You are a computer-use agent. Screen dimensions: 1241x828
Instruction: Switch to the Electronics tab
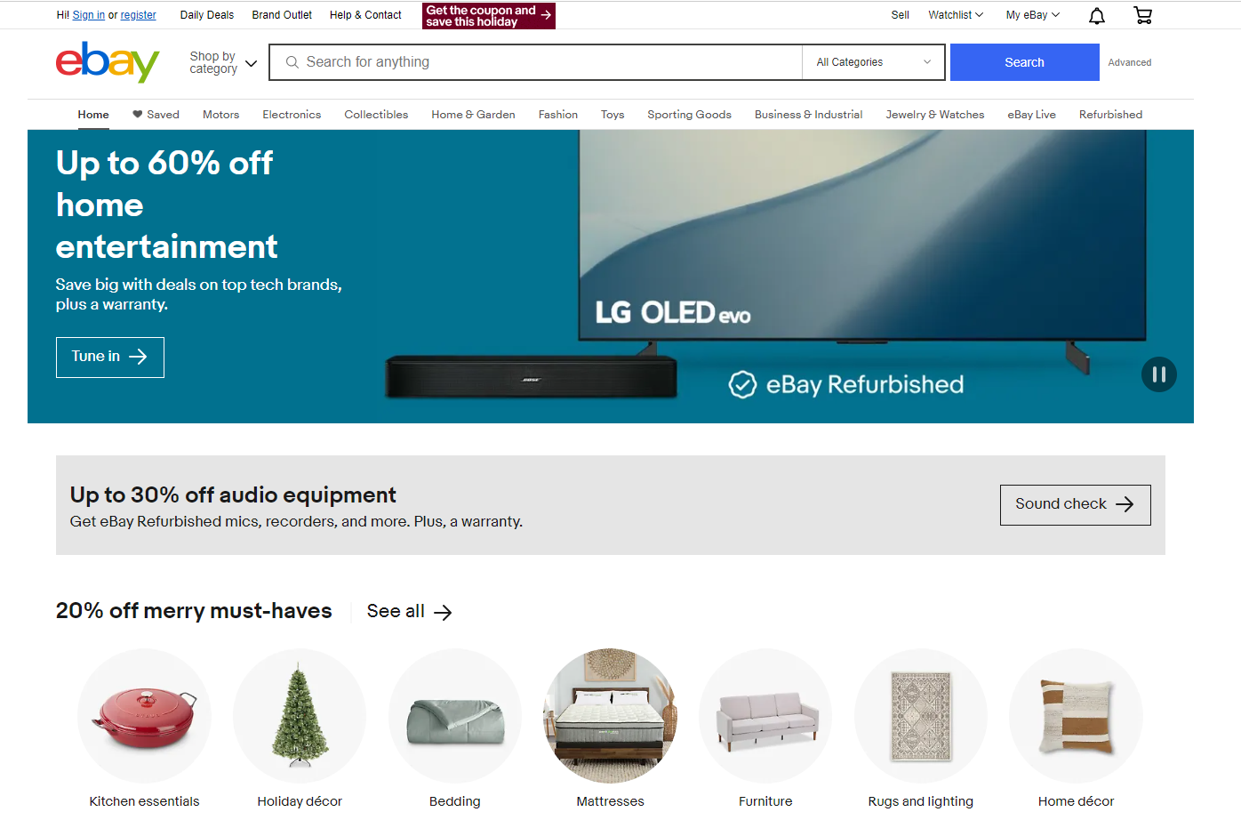[292, 115]
